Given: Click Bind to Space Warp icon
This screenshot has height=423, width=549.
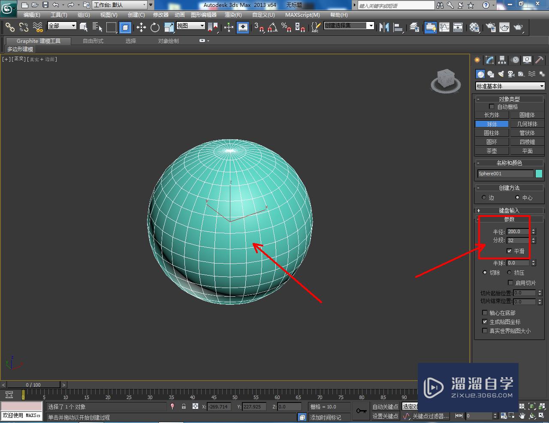Looking at the screenshot, I should (x=38, y=27).
